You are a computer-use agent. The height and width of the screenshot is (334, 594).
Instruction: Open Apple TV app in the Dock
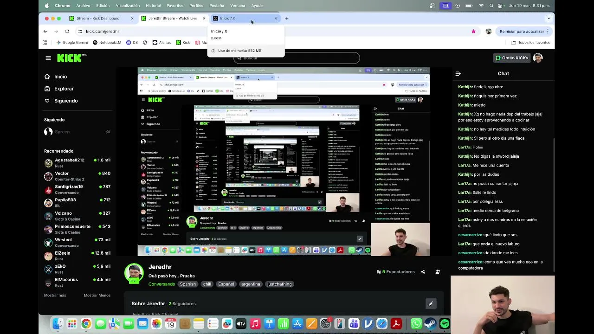pos(241,324)
